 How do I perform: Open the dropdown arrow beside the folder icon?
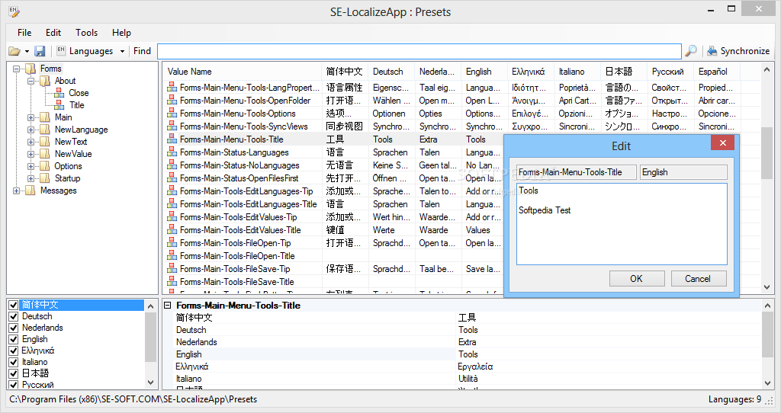tap(27, 51)
